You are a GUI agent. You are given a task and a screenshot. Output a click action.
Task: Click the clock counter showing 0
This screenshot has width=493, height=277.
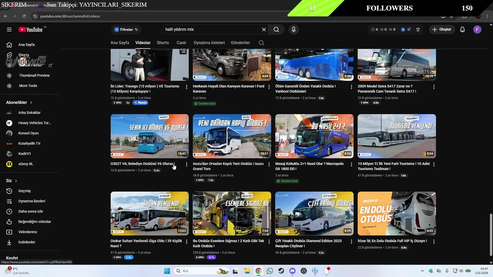tap(374, 29)
